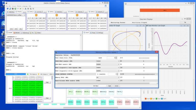196x110 pixels.
Task: Click Clear next to the green Win 5 block
Action: (47, 82)
